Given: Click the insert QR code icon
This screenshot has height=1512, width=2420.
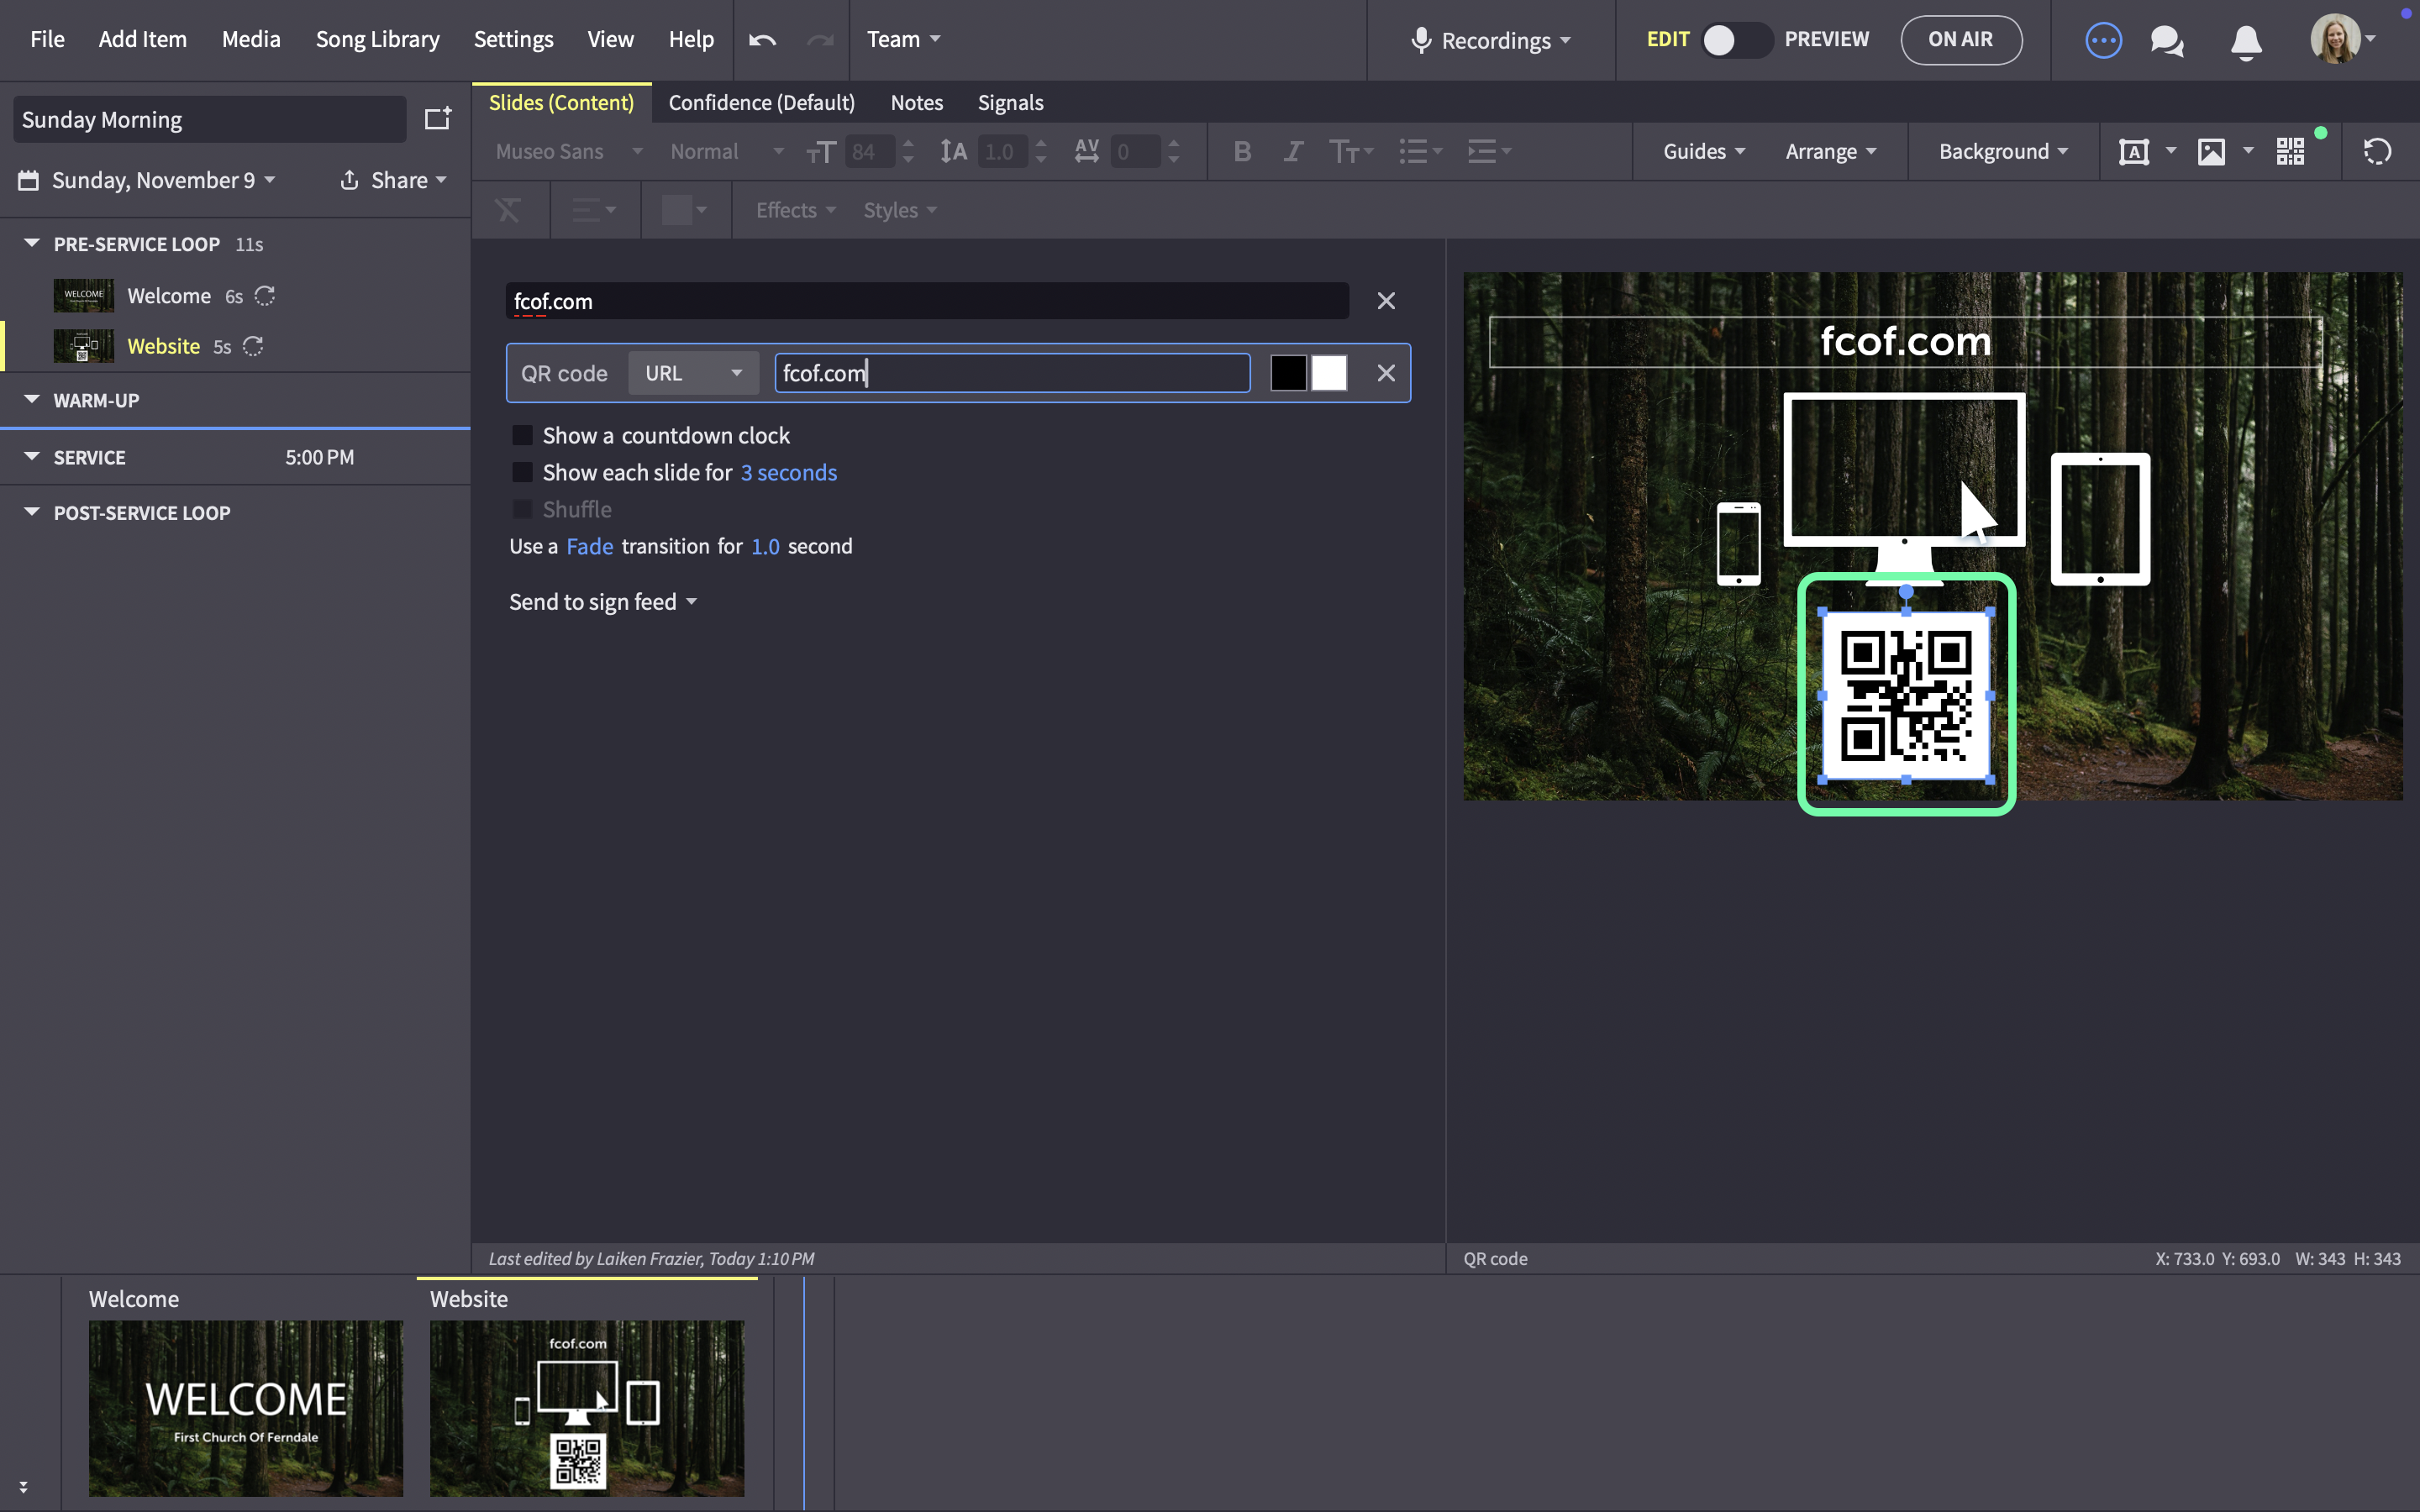Looking at the screenshot, I should [x=2290, y=152].
